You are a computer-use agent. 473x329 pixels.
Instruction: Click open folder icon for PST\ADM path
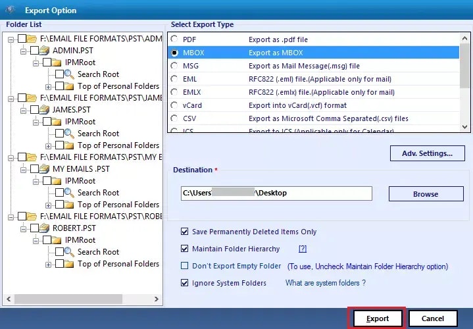[32, 39]
